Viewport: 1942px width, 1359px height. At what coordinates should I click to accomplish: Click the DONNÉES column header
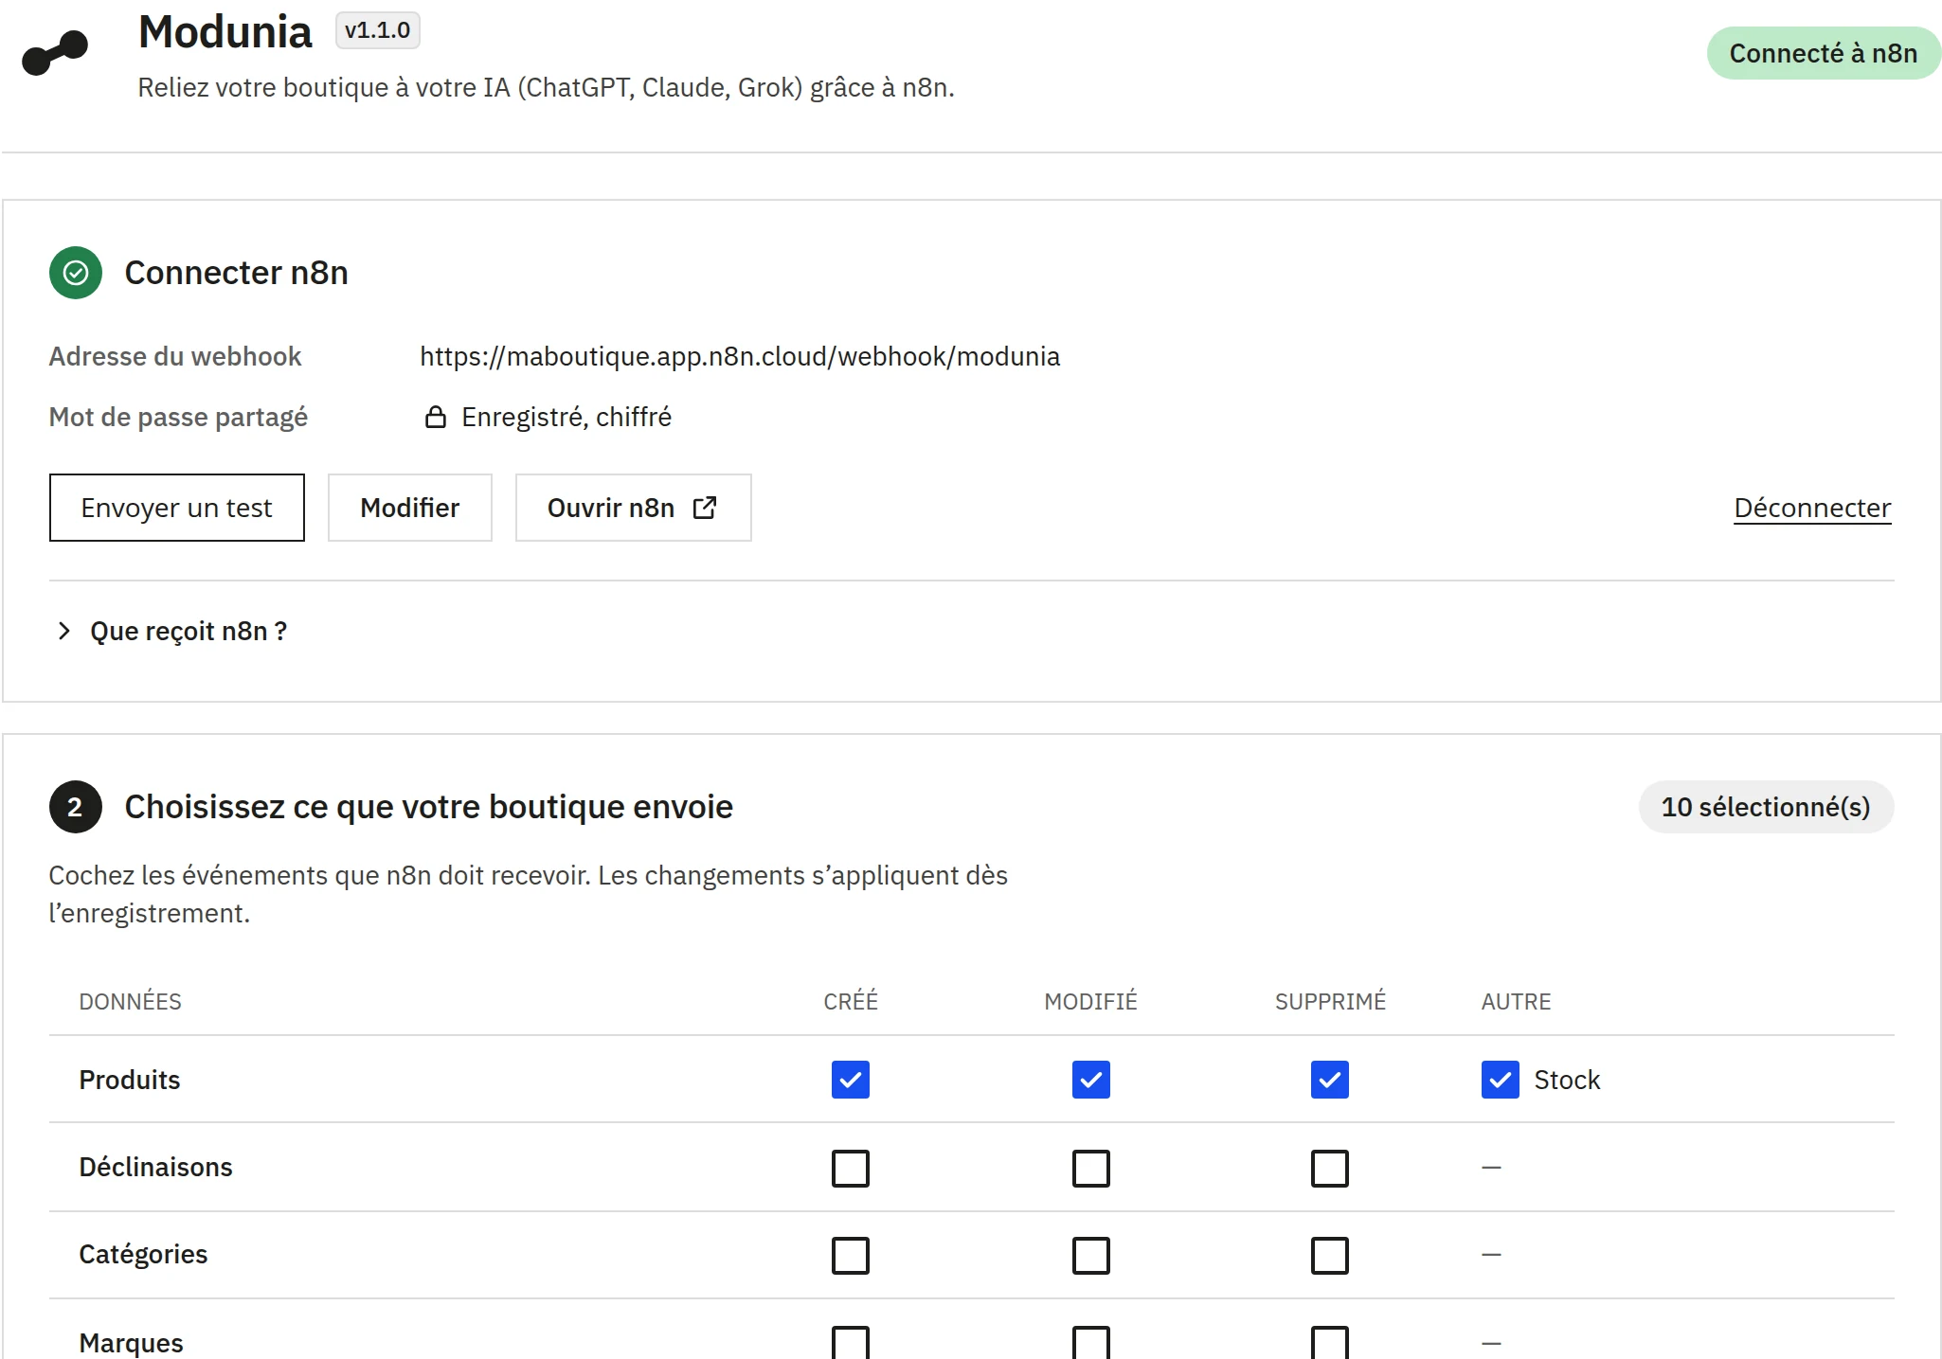click(x=131, y=1001)
